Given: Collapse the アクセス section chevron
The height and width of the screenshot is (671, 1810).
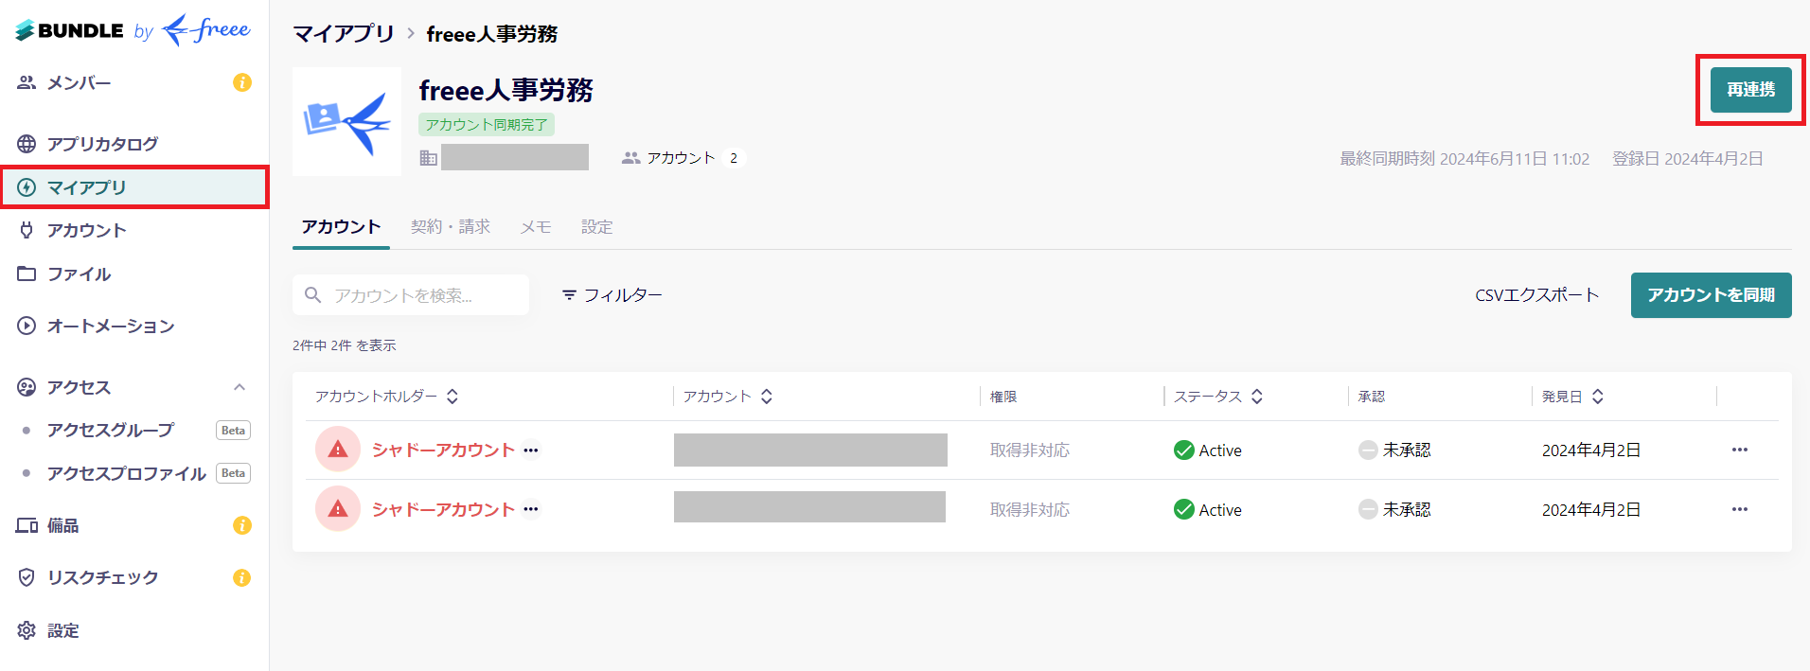Looking at the screenshot, I should click(x=241, y=387).
